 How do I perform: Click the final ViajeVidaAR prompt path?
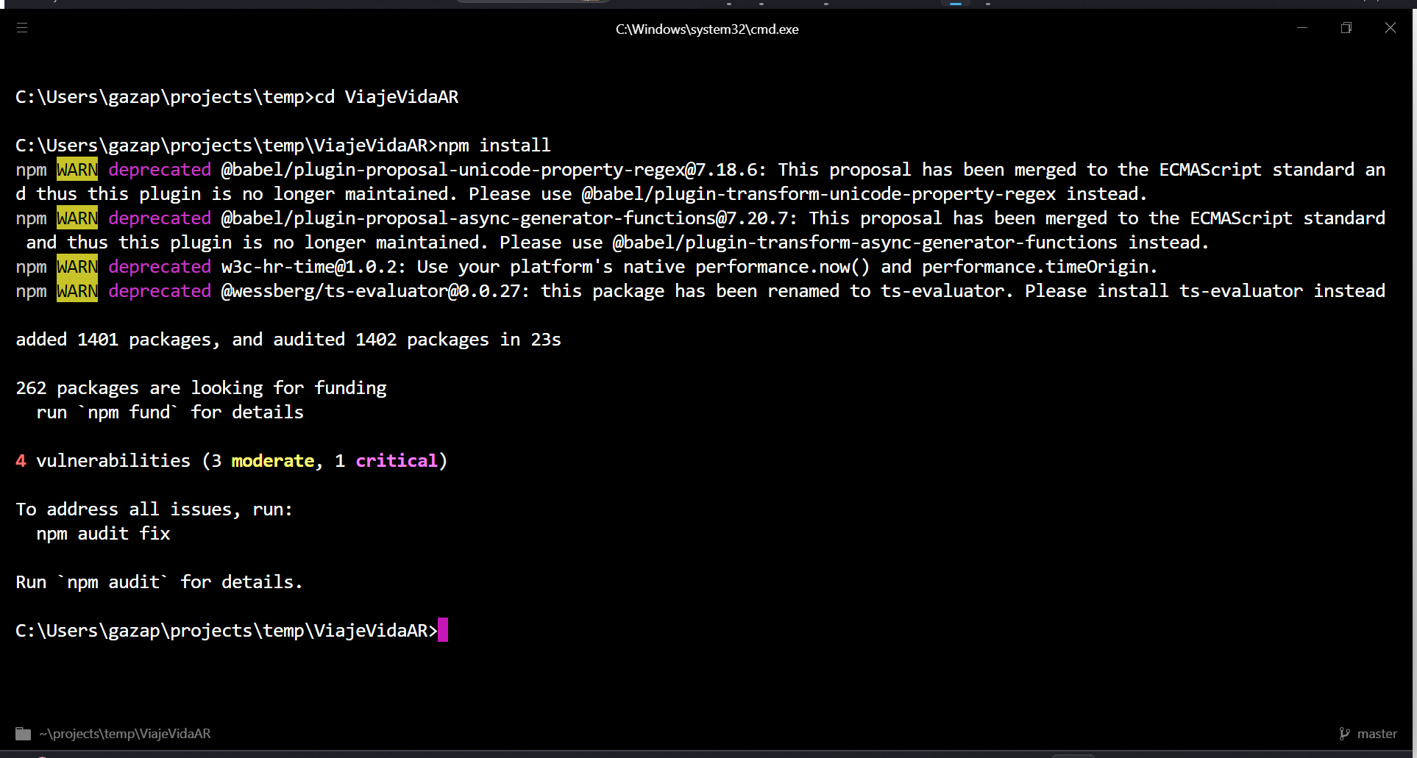tap(227, 631)
